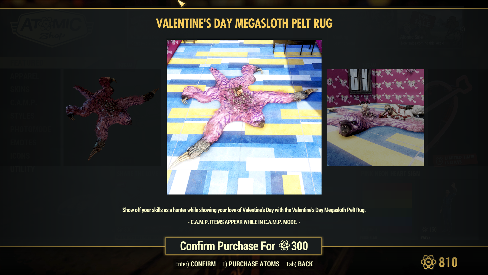This screenshot has height=275, width=488.
Task: Click the large center rug preview image
Action: [244, 117]
